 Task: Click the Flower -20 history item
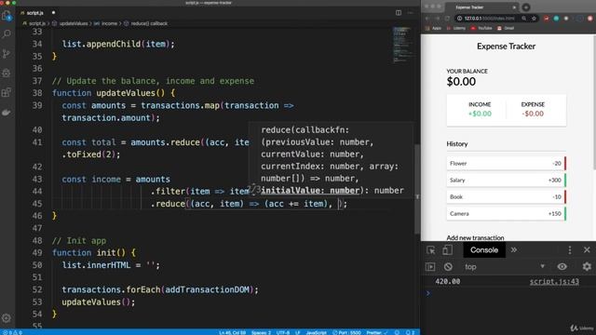[x=507, y=164]
